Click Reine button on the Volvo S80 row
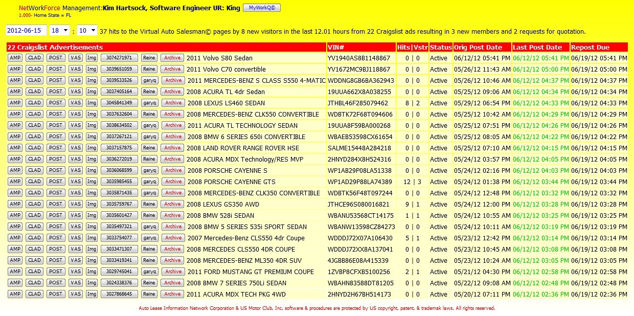 (x=149, y=58)
